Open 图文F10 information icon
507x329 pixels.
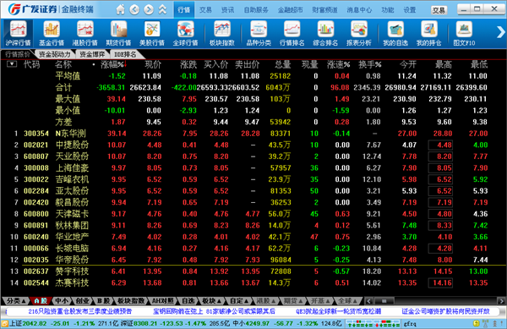coord(464,33)
